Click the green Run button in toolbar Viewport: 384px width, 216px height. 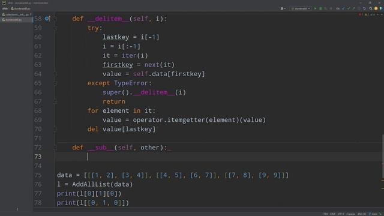pos(315,8)
